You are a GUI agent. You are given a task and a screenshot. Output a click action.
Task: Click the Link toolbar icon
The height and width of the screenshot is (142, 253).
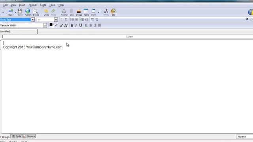[72, 12]
